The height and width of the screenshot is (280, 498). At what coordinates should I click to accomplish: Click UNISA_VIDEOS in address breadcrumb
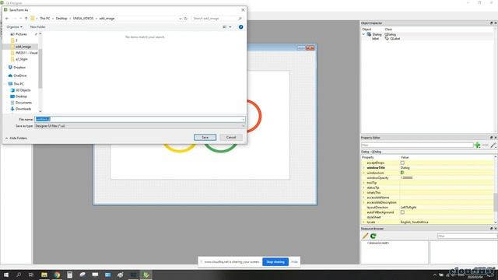(x=83, y=19)
